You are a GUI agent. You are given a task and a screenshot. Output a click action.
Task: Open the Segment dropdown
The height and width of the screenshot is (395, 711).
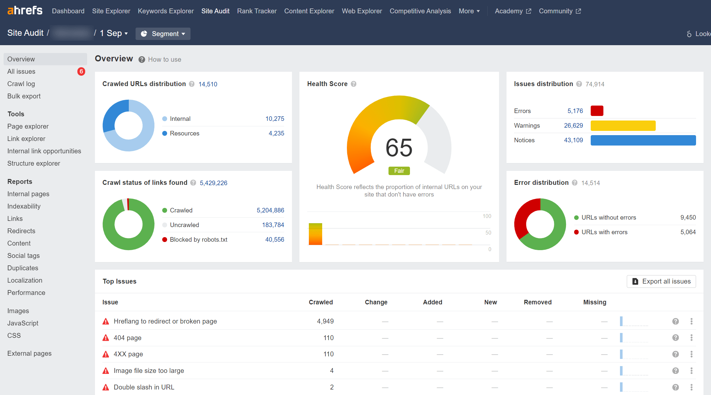pos(163,34)
